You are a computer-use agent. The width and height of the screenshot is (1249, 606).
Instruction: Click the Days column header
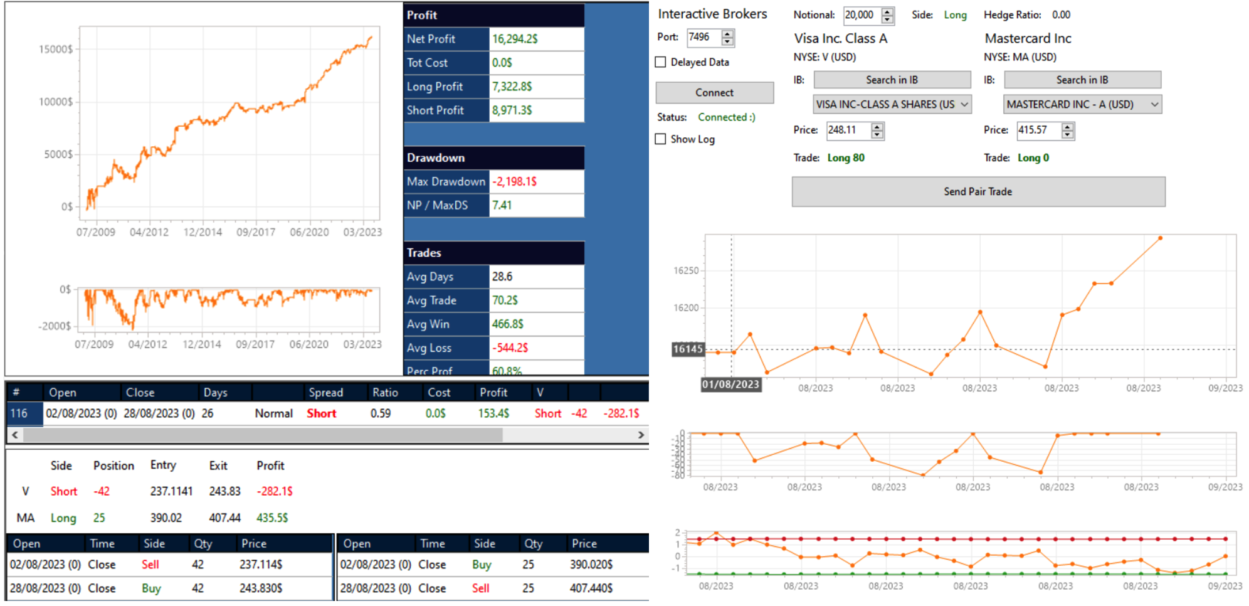pyautogui.click(x=215, y=393)
